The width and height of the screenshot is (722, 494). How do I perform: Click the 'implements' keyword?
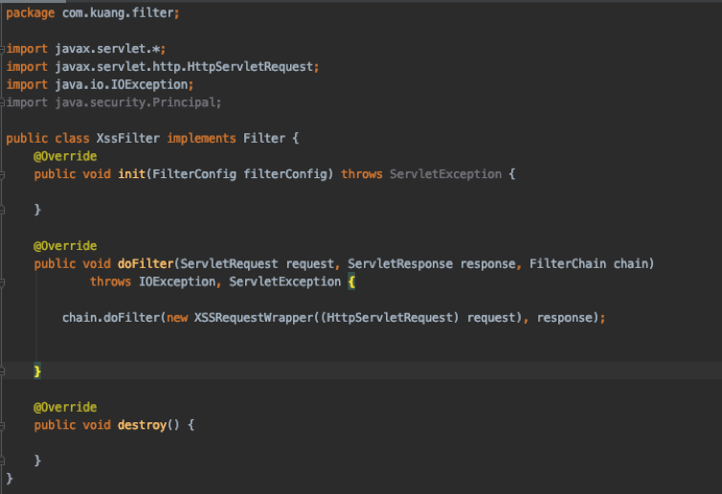(x=201, y=139)
